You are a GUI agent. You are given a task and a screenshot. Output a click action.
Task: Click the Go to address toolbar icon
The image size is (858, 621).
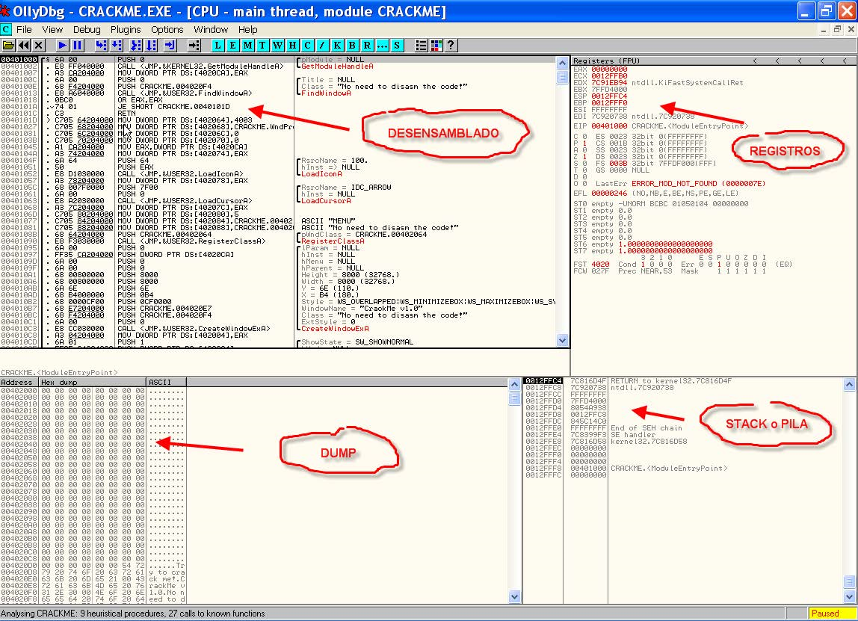(x=194, y=46)
